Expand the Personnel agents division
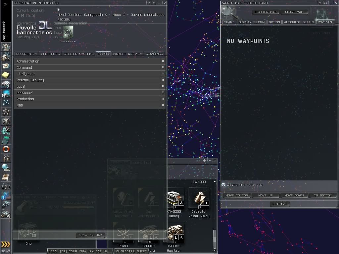The image size is (339, 254). pos(90,93)
